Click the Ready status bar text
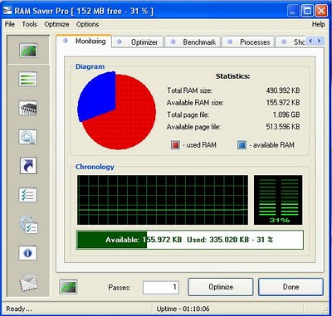The width and height of the screenshot is (332, 316). click(19, 309)
